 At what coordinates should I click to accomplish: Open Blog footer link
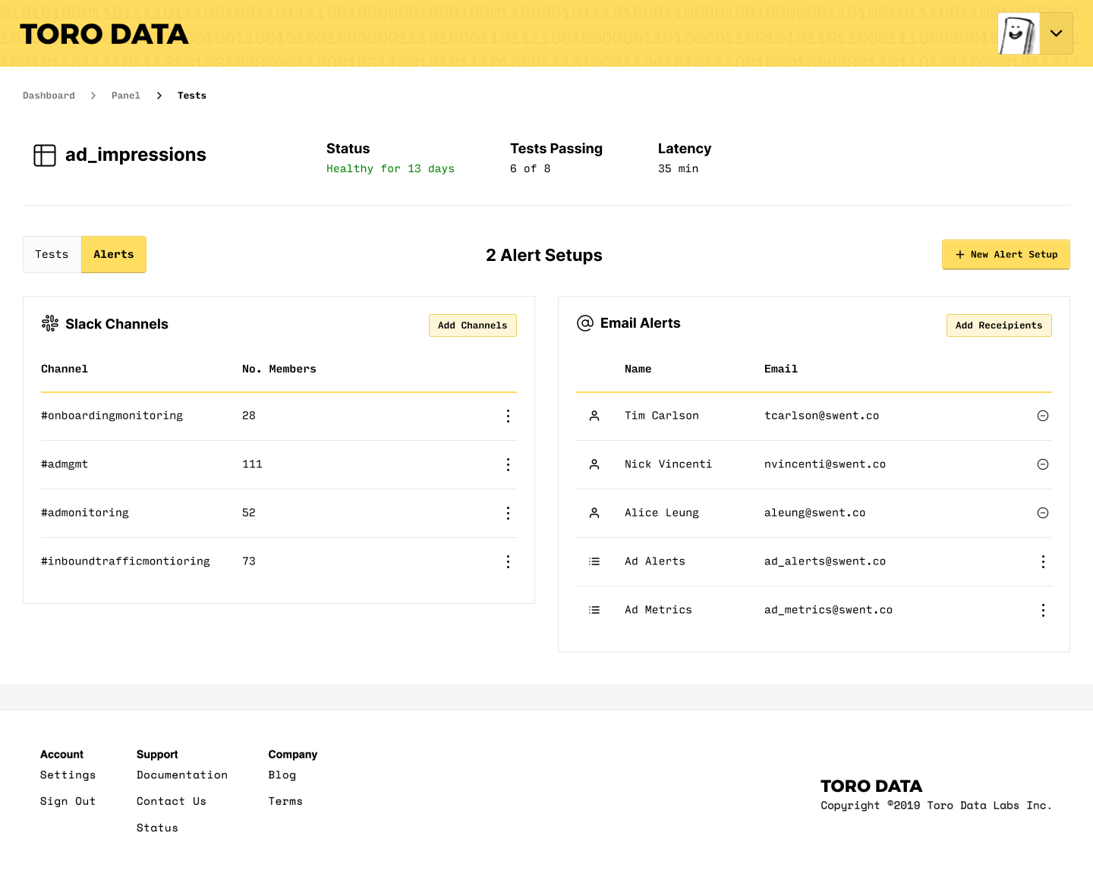[282, 775]
